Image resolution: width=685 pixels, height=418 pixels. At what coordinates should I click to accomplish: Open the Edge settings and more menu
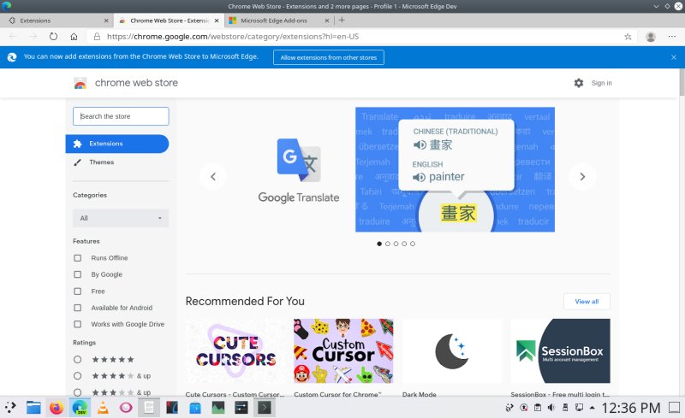pyautogui.click(x=672, y=37)
